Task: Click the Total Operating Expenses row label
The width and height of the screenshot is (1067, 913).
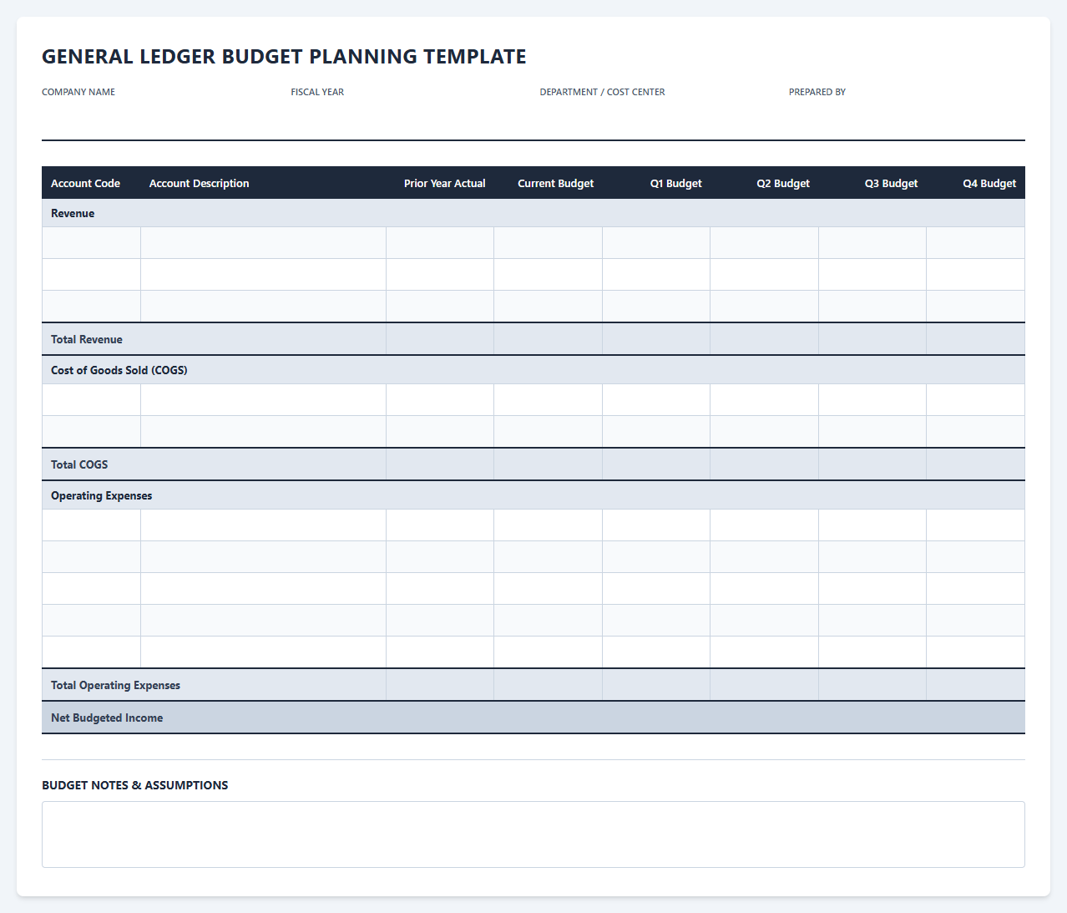Action: 115,685
